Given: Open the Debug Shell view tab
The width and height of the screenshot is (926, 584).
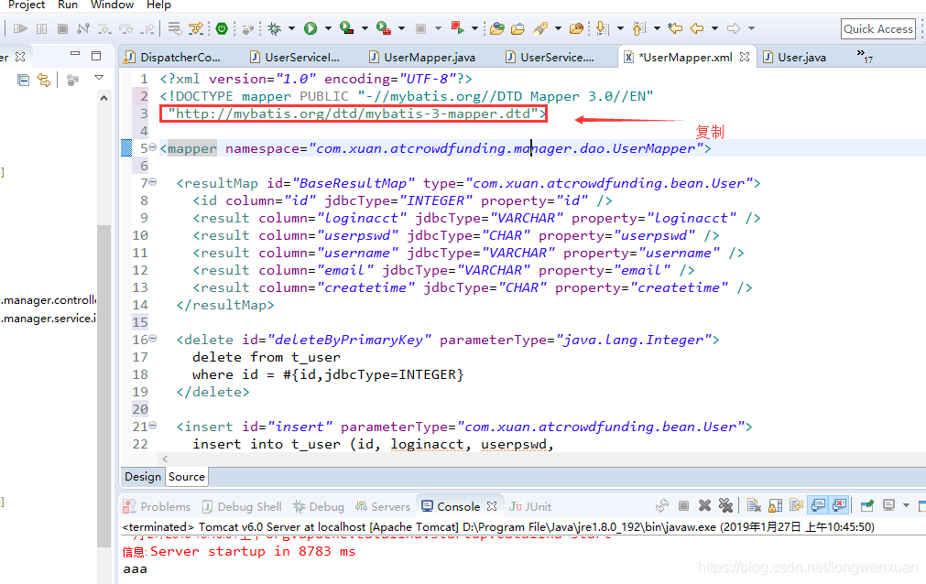Looking at the screenshot, I should pos(242,506).
